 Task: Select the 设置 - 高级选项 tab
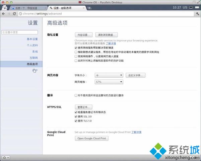[67, 8]
